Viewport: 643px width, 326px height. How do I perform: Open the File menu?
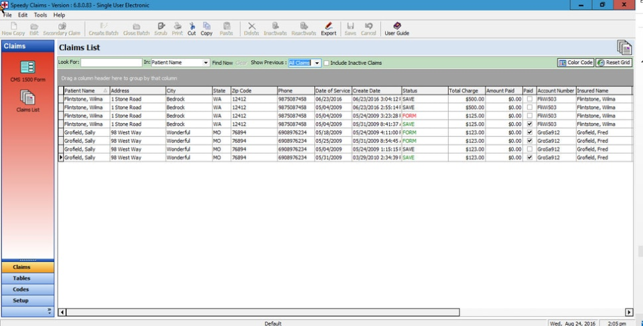7,15
